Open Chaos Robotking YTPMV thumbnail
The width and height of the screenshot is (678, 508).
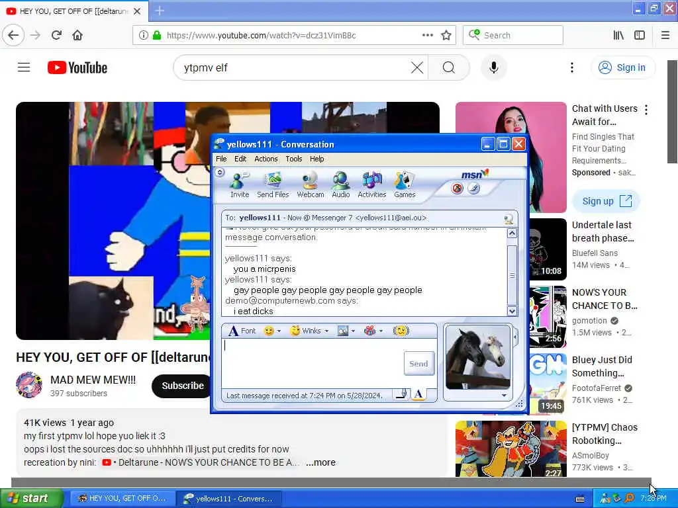pos(510,449)
